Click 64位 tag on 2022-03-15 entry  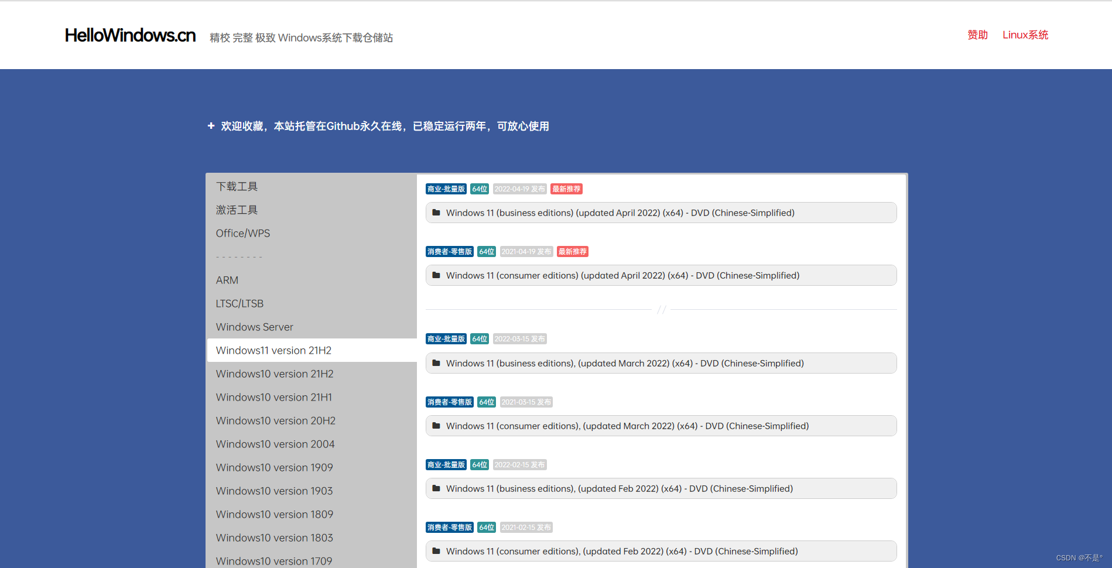(x=480, y=339)
